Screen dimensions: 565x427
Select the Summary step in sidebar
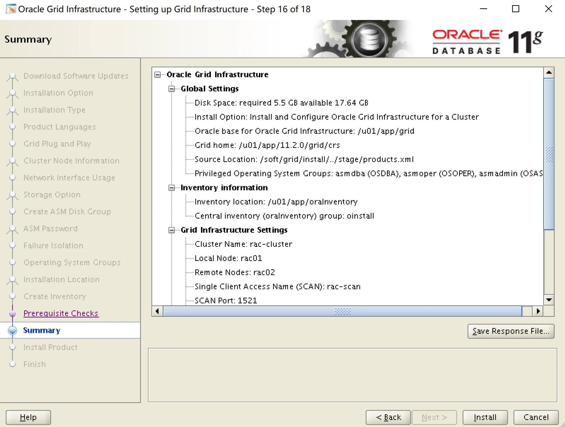42,330
